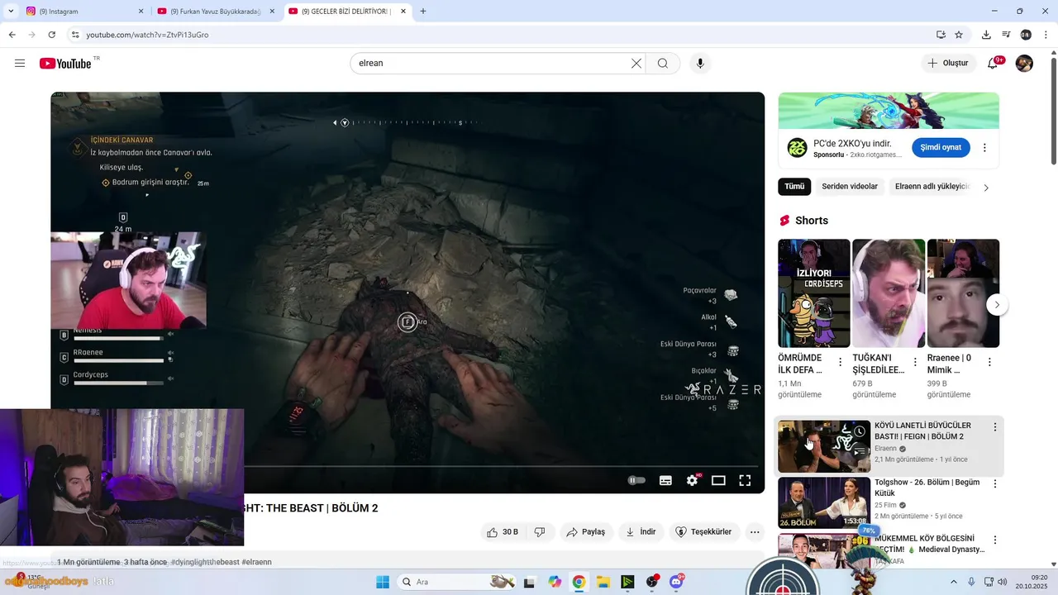Open Chrome downloads icon
This screenshot has height=595, width=1058.
click(x=986, y=35)
